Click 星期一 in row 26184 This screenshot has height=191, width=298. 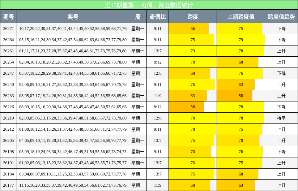pos(138,174)
